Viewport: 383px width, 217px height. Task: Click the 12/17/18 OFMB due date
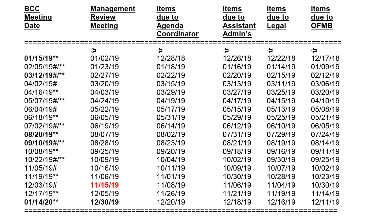coord(325,58)
